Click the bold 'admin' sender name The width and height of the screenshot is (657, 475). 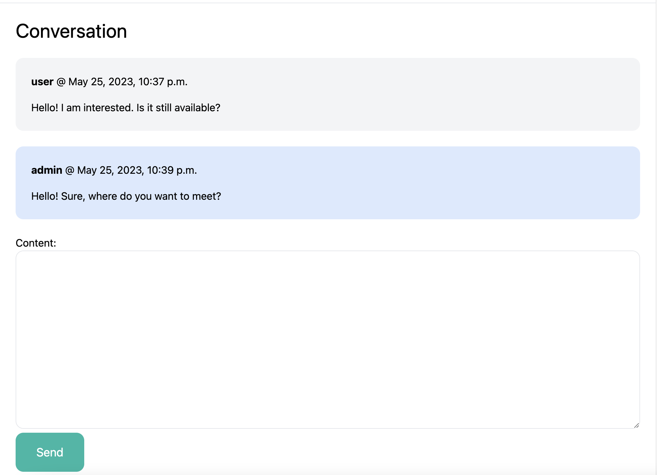(47, 170)
